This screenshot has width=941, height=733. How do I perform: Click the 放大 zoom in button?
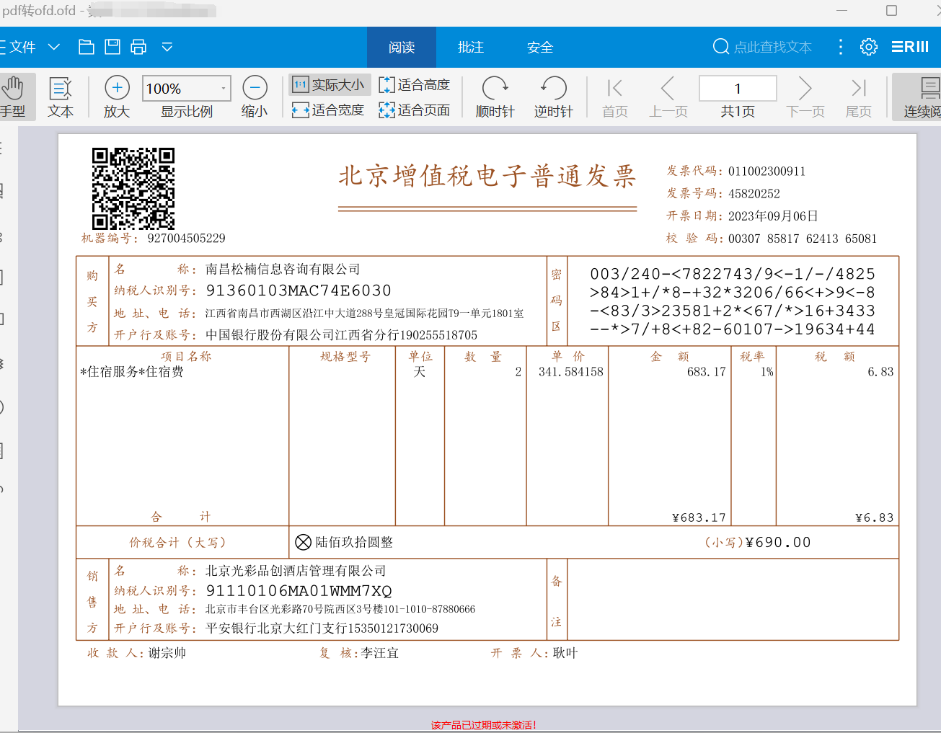pos(117,97)
